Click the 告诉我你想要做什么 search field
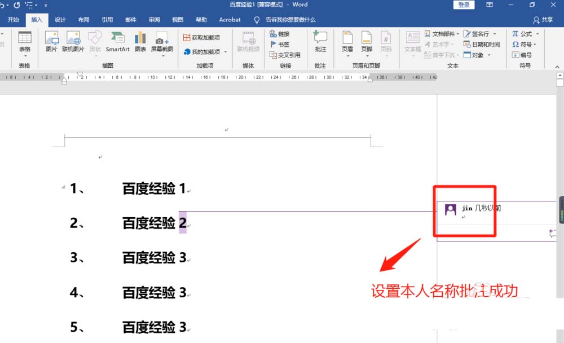The width and height of the screenshot is (564, 343). click(x=290, y=20)
